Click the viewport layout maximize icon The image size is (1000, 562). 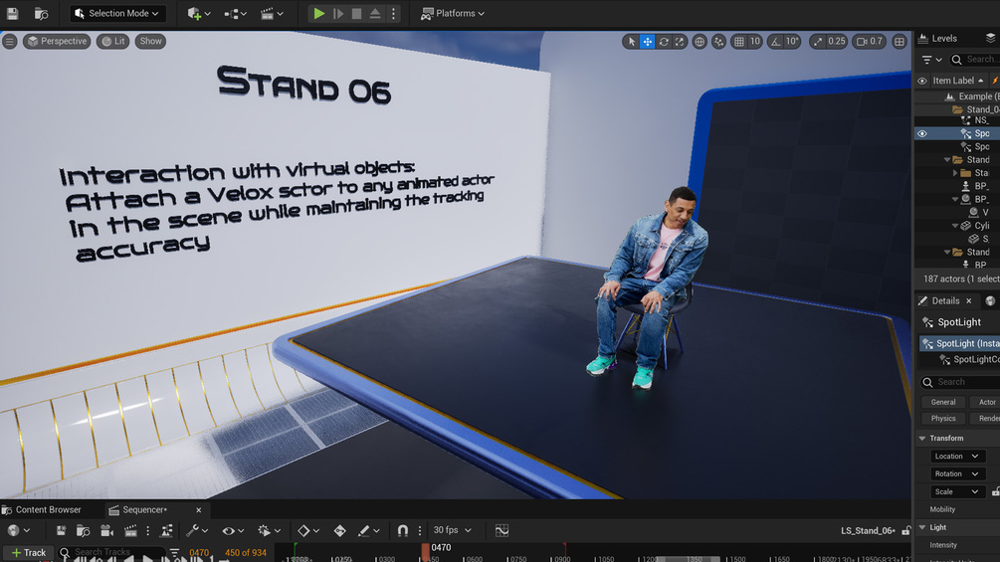[900, 42]
